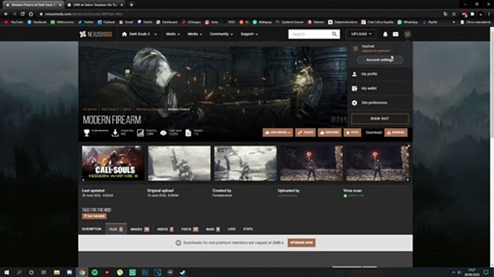Open the YouTube bookmark
Screen dimensions: 494x277
(14, 22)
